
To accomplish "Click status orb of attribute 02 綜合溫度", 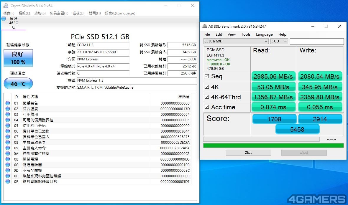I will [x=8, y=109].
